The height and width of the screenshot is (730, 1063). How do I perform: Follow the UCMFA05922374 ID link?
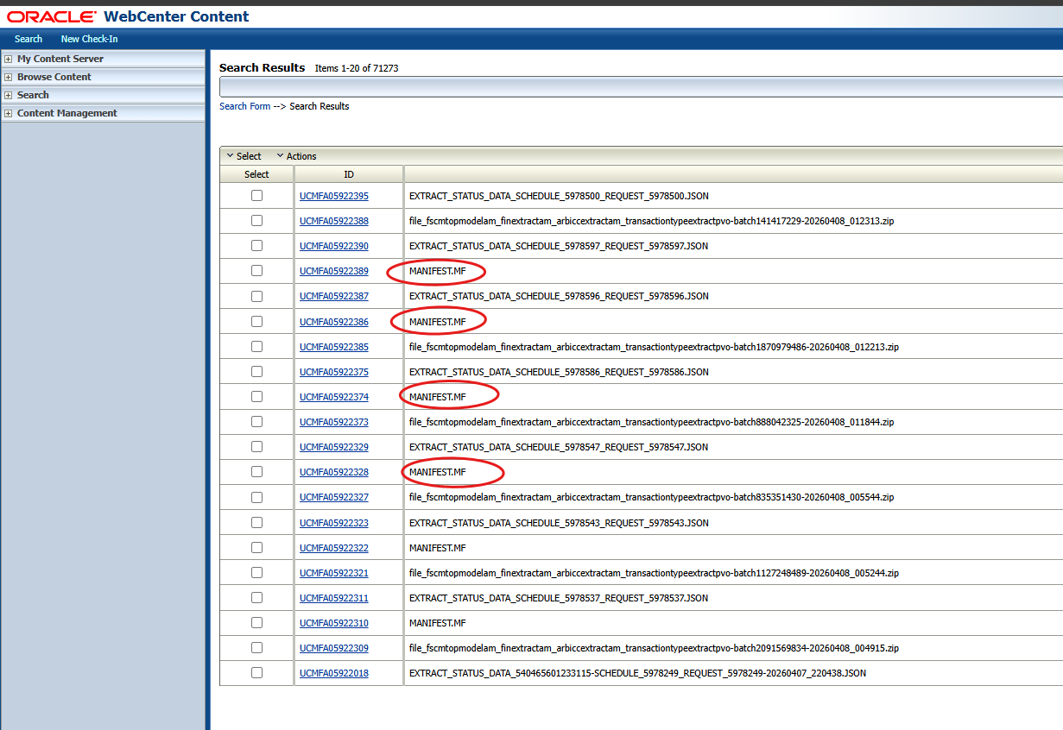pyautogui.click(x=334, y=397)
